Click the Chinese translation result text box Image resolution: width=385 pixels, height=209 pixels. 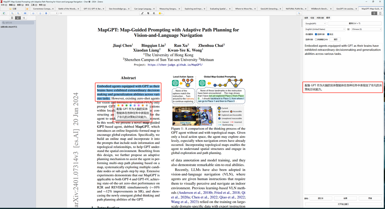[343, 138]
